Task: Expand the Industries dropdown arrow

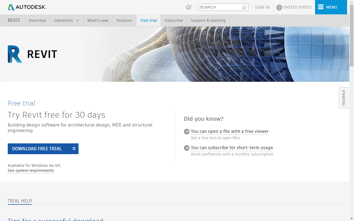Action: pos(78,21)
